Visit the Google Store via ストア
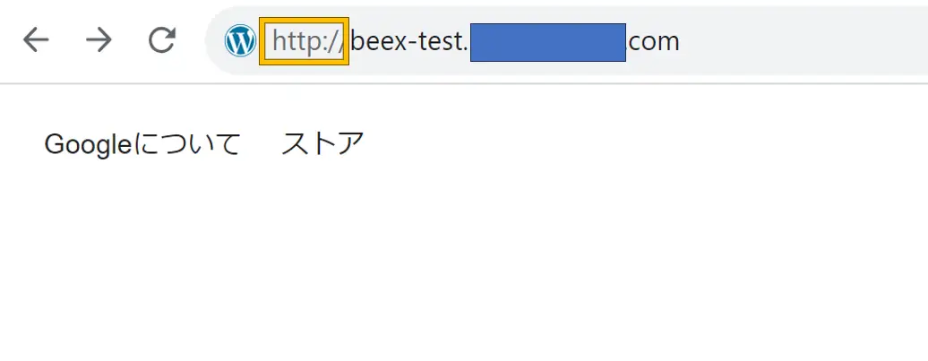 coord(322,144)
